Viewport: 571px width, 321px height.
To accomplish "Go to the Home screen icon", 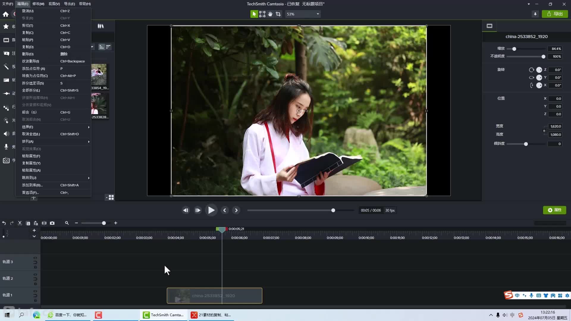I will (6, 14).
